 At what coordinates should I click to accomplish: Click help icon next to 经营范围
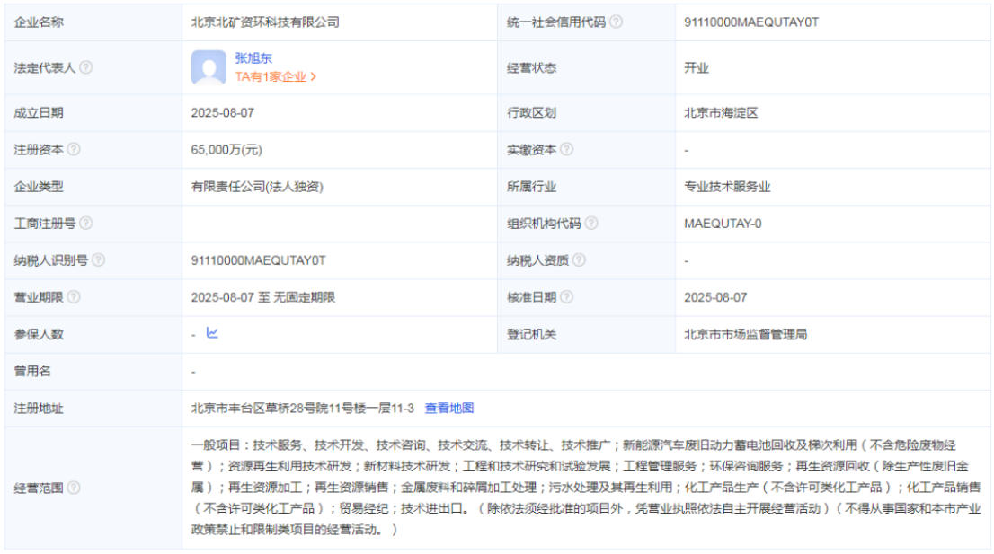point(74,488)
